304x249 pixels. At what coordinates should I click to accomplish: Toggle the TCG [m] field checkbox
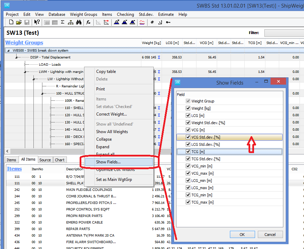[188, 152]
